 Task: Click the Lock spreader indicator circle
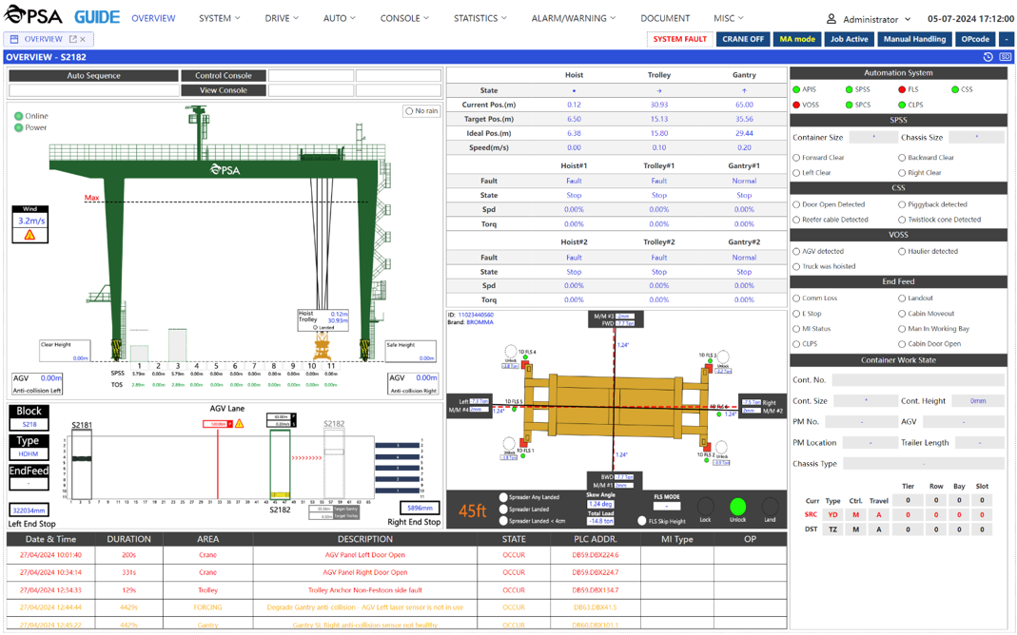click(x=705, y=507)
